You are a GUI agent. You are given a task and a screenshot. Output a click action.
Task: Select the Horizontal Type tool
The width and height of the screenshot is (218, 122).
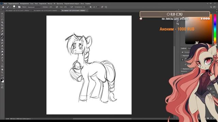[2, 61]
